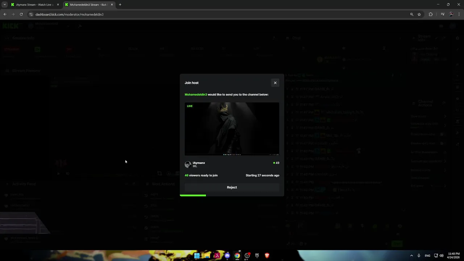Screen dimensions: 464x261
Task: Open the clock and date flyout
Action: [454, 256]
